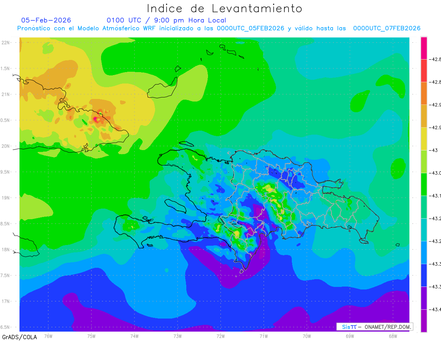Click the SisTT - ONAMET/REP.DOM. label box
Image resolution: width=441 pixels, height=341 pixels.
[x=374, y=327]
